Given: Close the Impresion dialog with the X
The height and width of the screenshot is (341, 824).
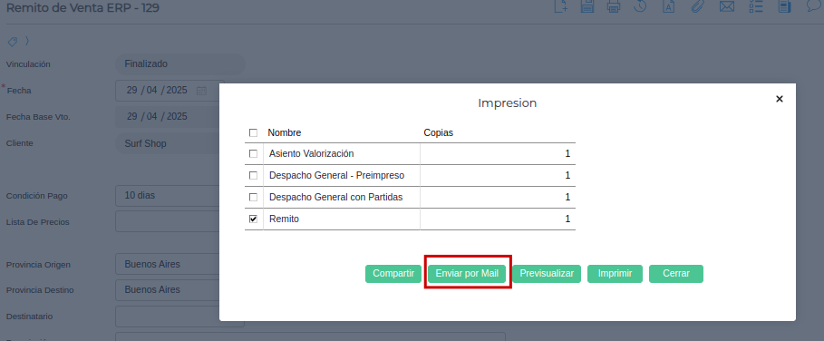Looking at the screenshot, I should (x=780, y=99).
